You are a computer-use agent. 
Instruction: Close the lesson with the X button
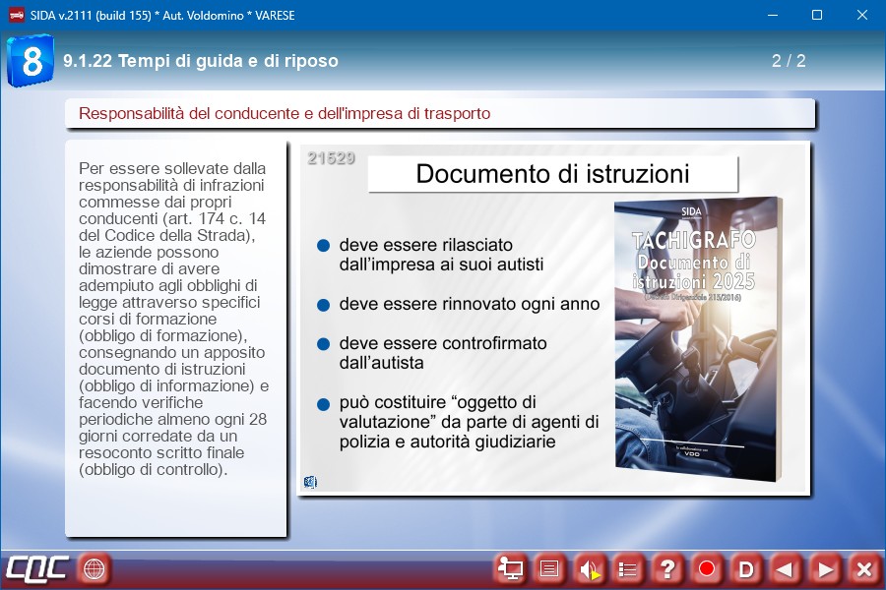[864, 568]
